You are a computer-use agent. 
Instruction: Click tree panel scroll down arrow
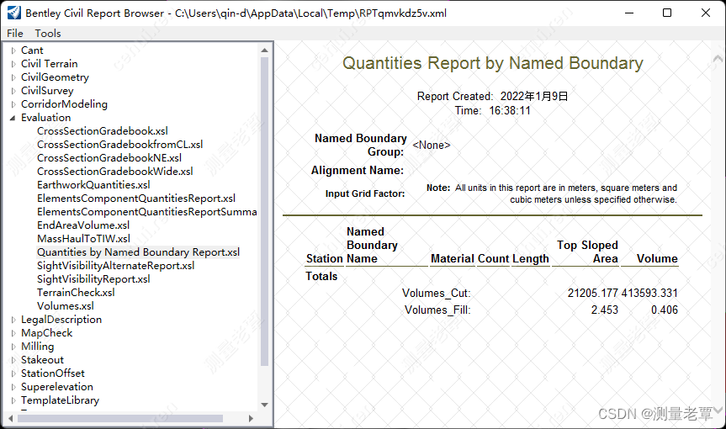coord(264,405)
